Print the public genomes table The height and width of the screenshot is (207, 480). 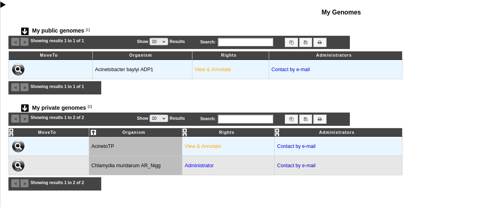[x=320, y=42]
